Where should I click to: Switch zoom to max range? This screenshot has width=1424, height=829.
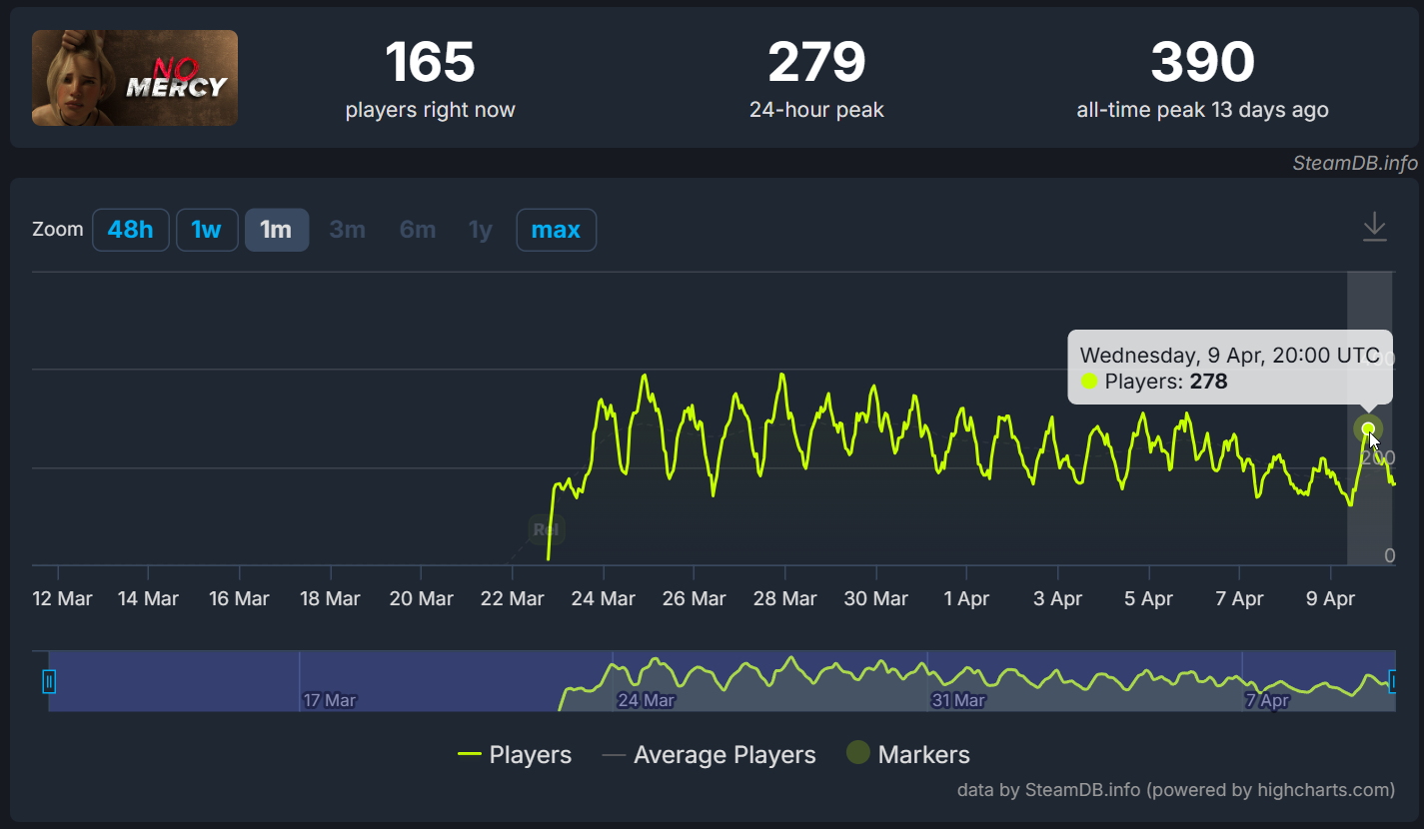pos(556,230)
